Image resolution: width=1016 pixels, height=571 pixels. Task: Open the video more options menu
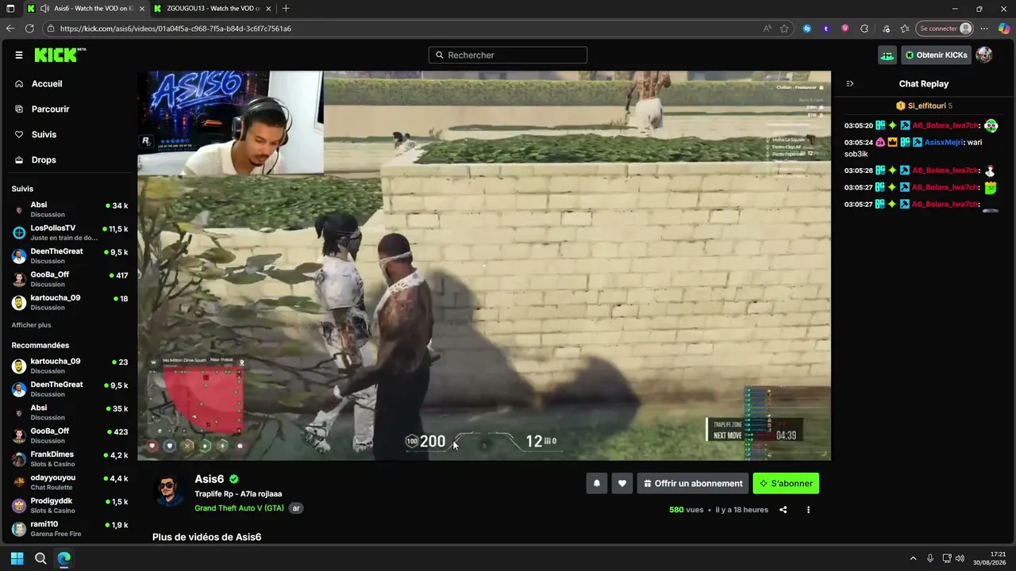[808, 510]
